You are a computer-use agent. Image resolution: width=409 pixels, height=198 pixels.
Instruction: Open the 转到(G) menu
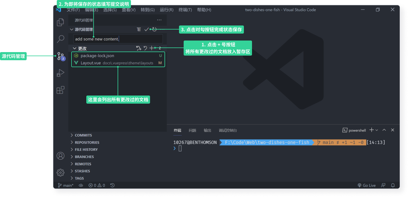(148, 10)
